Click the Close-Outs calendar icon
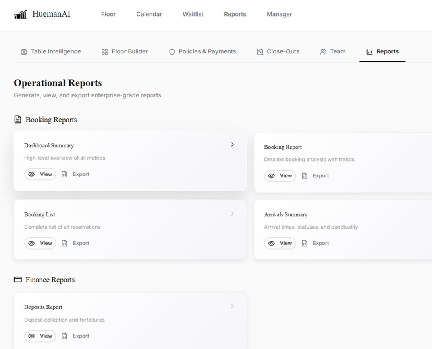Image resolution: width=432 pixels, height=349 pixels. point(260,52)
